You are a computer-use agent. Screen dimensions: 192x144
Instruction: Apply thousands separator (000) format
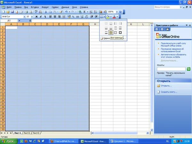point(77,17)
